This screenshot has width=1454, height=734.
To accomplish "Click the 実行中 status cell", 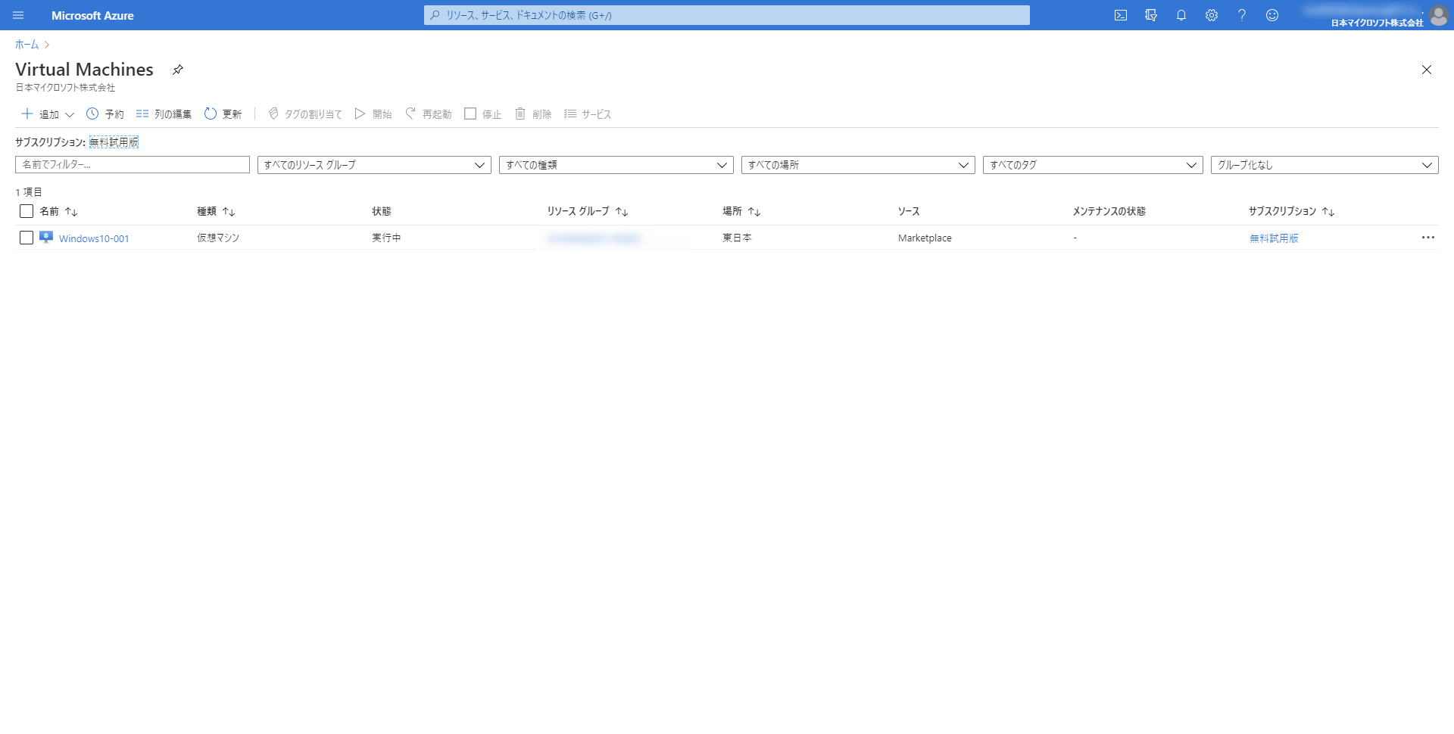I will pyautogui.click(x=386, y=238).
